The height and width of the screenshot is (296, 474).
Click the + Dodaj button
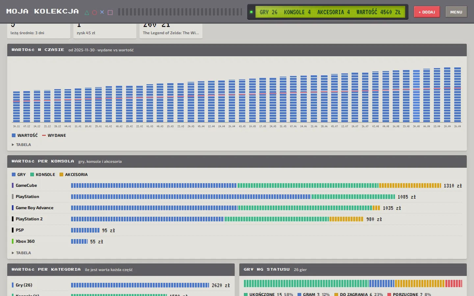(427, 12)
